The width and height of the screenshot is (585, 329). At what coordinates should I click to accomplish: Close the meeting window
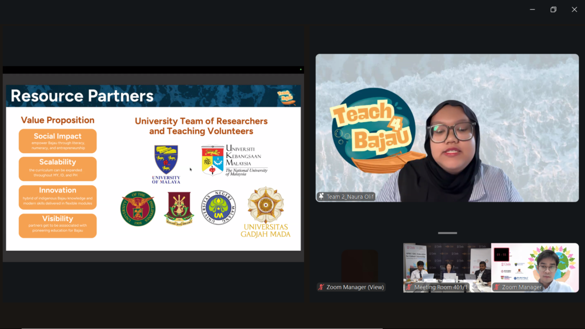tap(574, 9)
